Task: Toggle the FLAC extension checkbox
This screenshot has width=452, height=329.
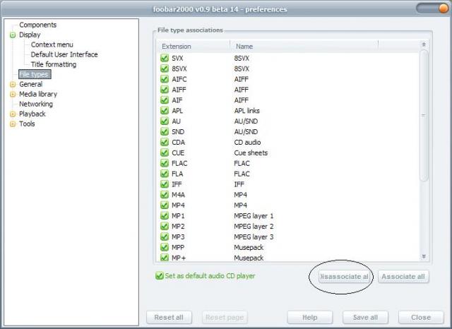Action: (x=165, y=163)
